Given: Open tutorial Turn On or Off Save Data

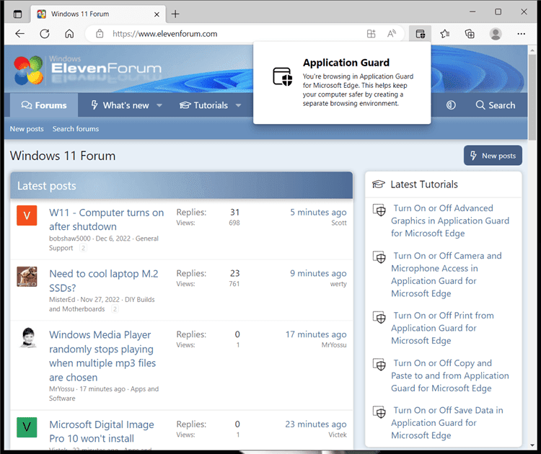Looking at the screenshot, I should click(x=447, y=422).
